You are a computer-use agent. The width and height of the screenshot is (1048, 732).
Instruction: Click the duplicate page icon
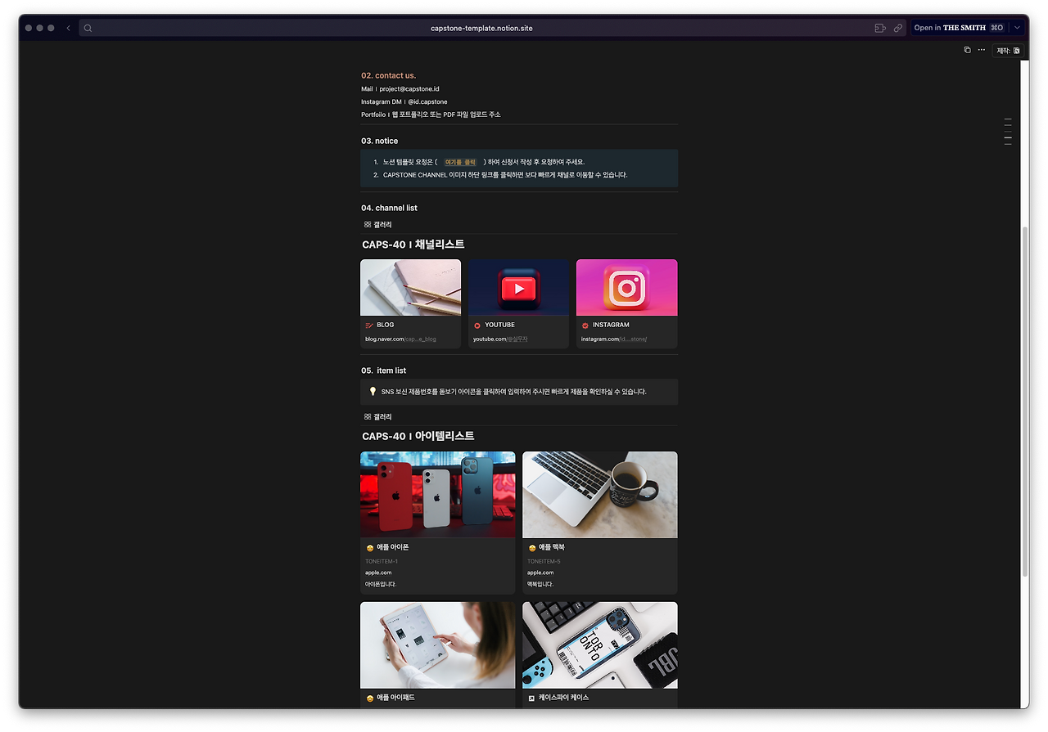(967, 50)
